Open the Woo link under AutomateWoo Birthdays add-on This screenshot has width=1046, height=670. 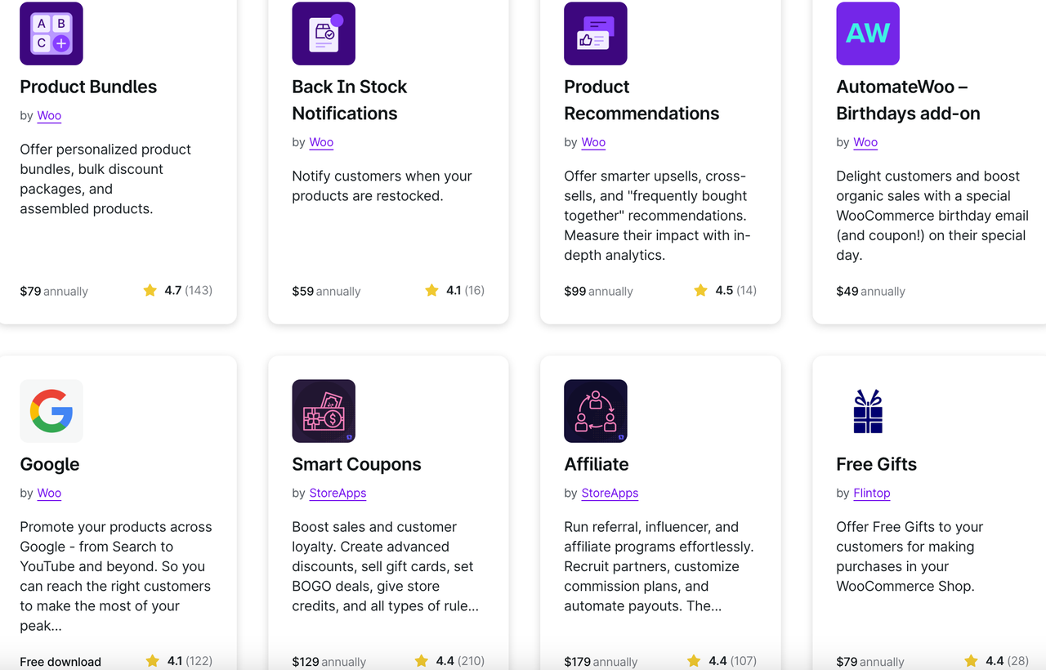[865, 142]
